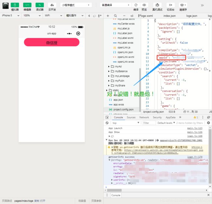This screenshot has width=212, height=204.
Task: Open myLabel.json in file tree
Action: coord(125,33)
